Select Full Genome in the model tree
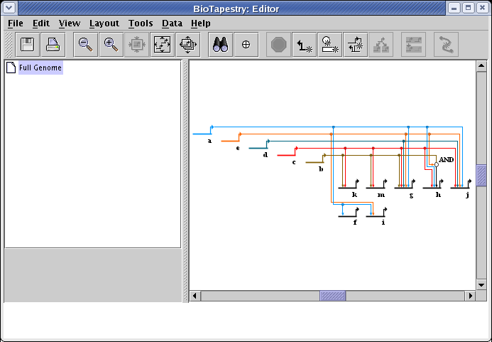 tap(40, 68)
